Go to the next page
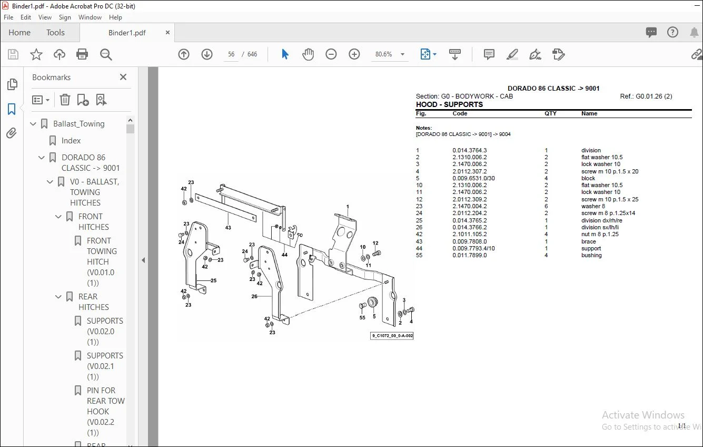Image resolution: width=703 pixels, height=447 pixels. tap(207, 54)
